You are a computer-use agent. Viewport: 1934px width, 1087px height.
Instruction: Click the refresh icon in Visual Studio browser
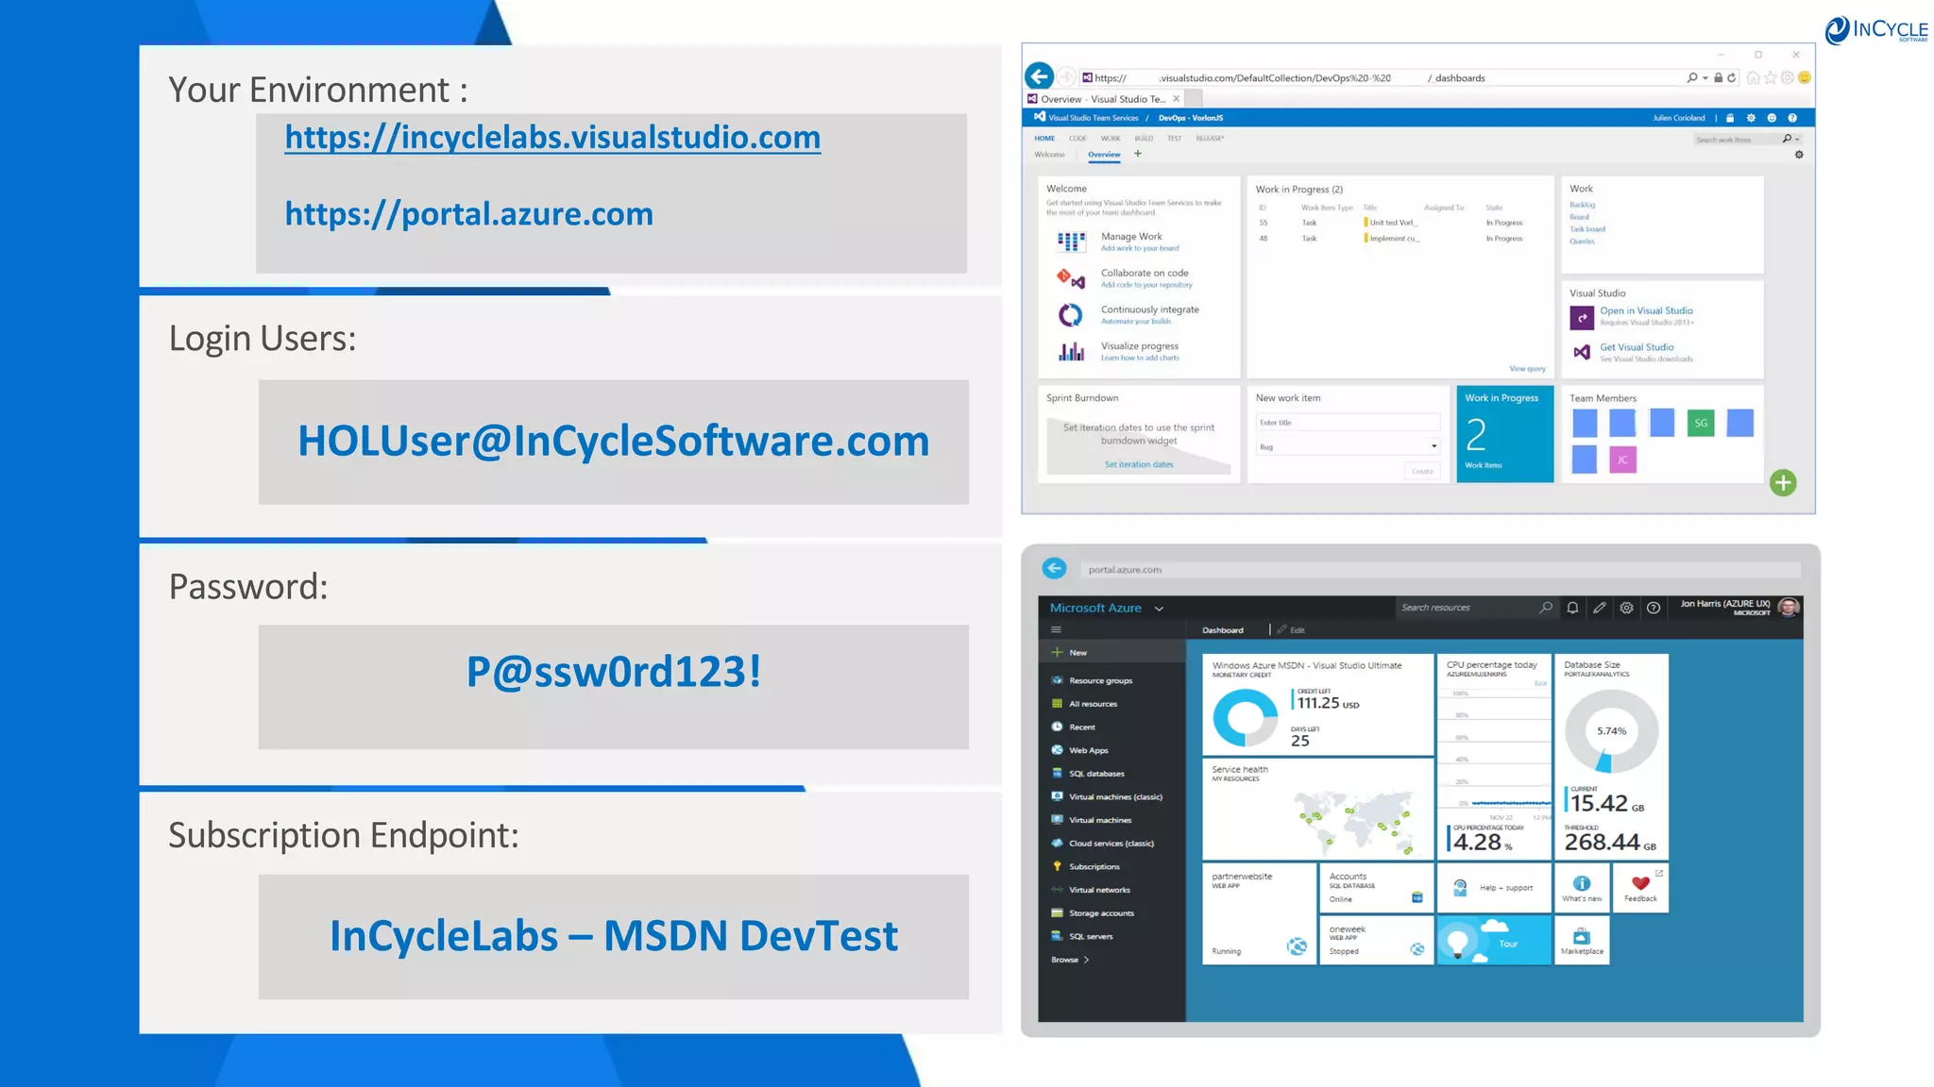[x=1732, y=77]
